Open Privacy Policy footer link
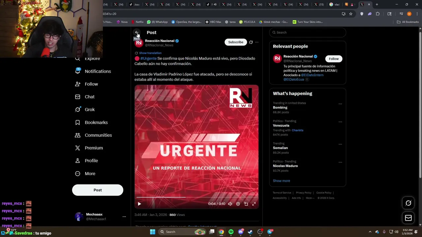 point(304,193)
